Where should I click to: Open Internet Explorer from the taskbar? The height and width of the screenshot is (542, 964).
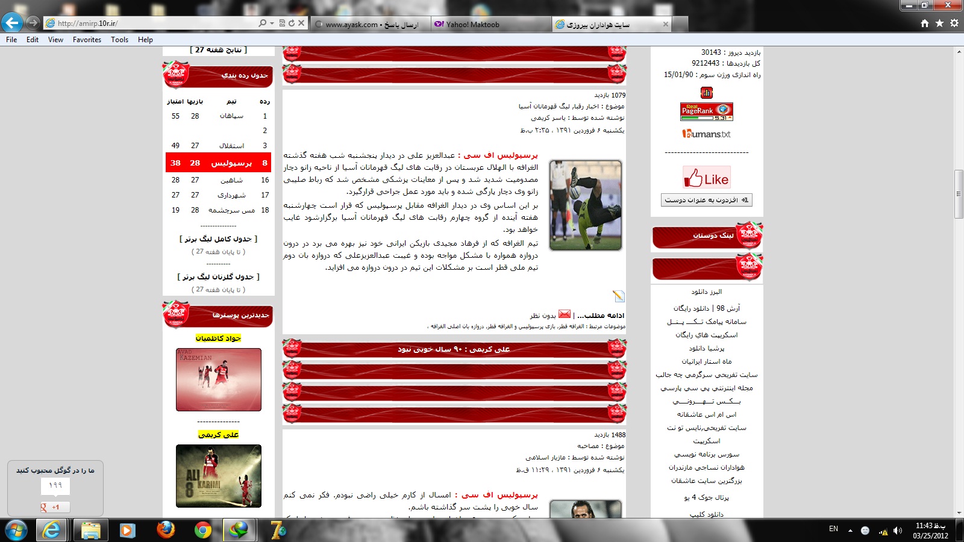coord(52,530)
